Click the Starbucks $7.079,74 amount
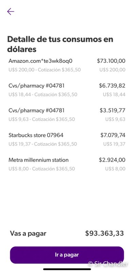This screenshot has height=273, width=134. (113, 135)
